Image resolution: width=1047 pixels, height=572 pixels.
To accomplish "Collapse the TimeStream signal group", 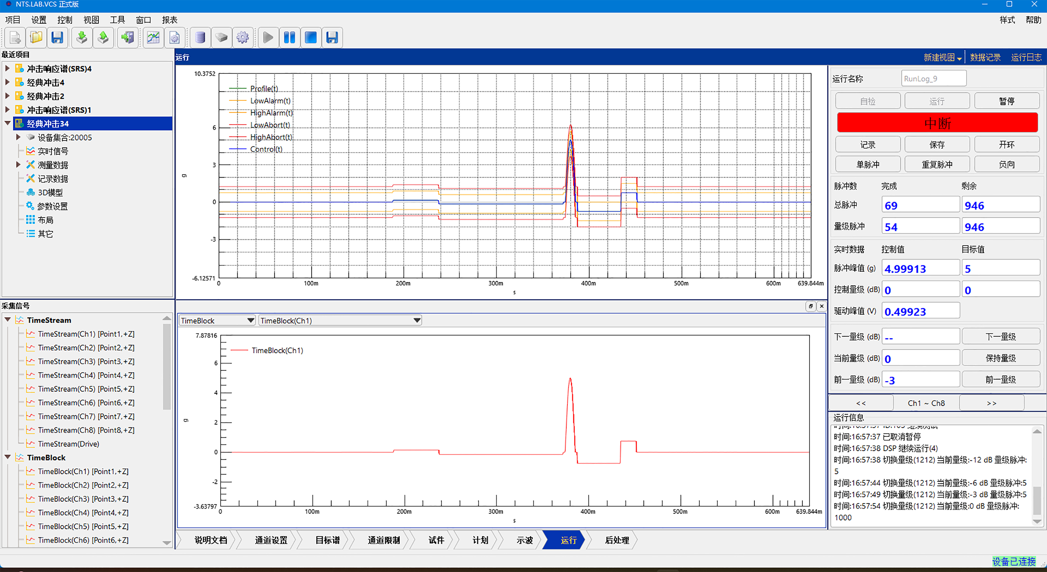I will tap(8, 320).
